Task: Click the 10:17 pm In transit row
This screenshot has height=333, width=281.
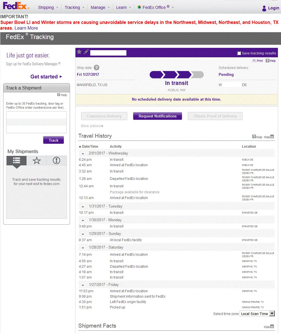Action: 177,213
